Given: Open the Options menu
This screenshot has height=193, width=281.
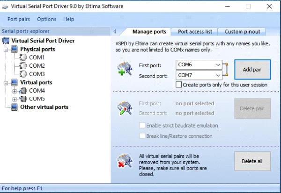Looking at the screenshot, I should 46,19.
